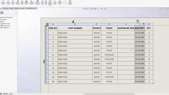This screenshot has width=169, height=95.
Task: Click the Drawing View1 icon in tree
Action: [x=2, y=26]
